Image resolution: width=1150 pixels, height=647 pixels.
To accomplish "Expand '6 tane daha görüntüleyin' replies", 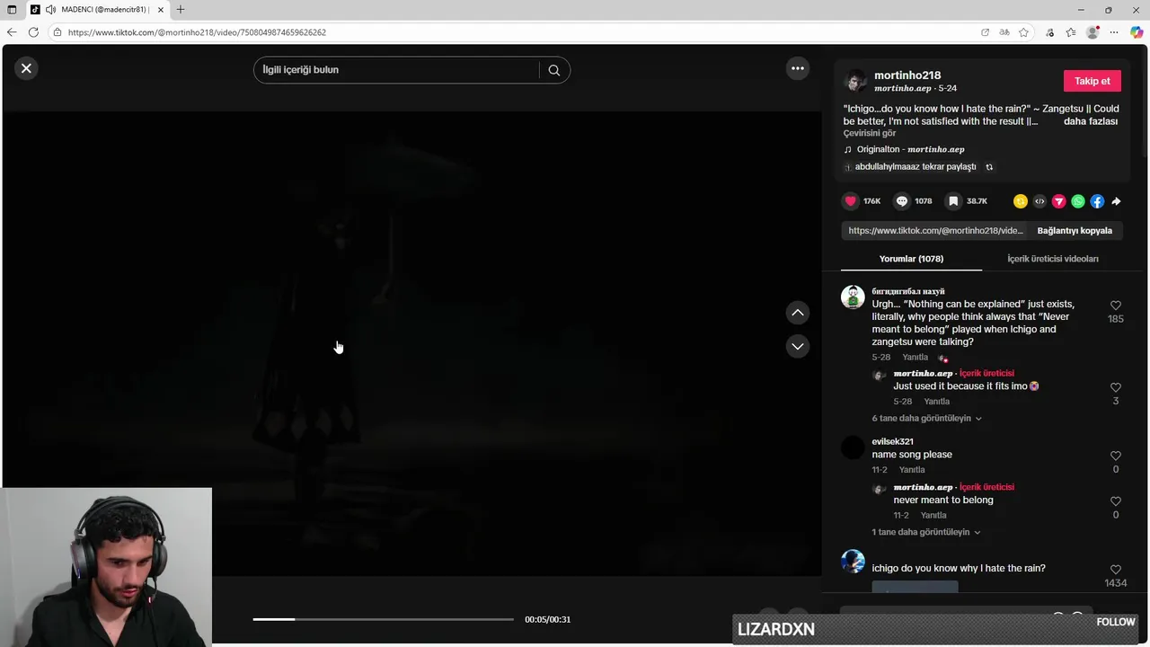I will (x=926, y=419).
